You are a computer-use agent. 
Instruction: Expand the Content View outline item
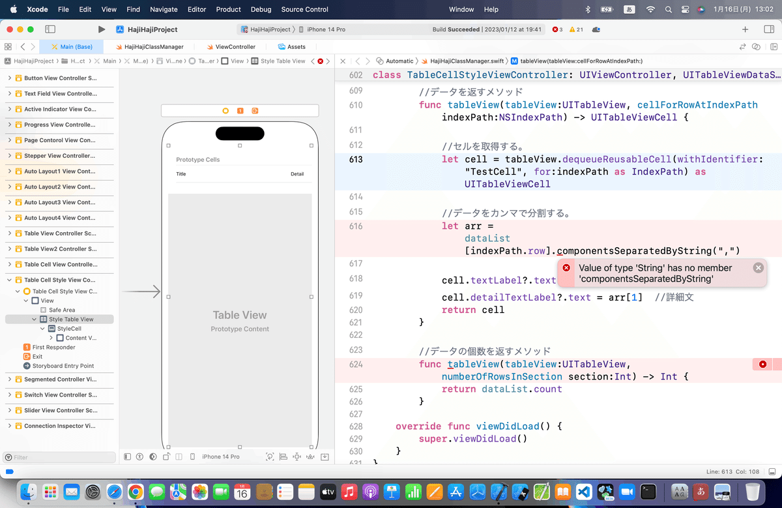pyautogui.click(x=51, y=338)
